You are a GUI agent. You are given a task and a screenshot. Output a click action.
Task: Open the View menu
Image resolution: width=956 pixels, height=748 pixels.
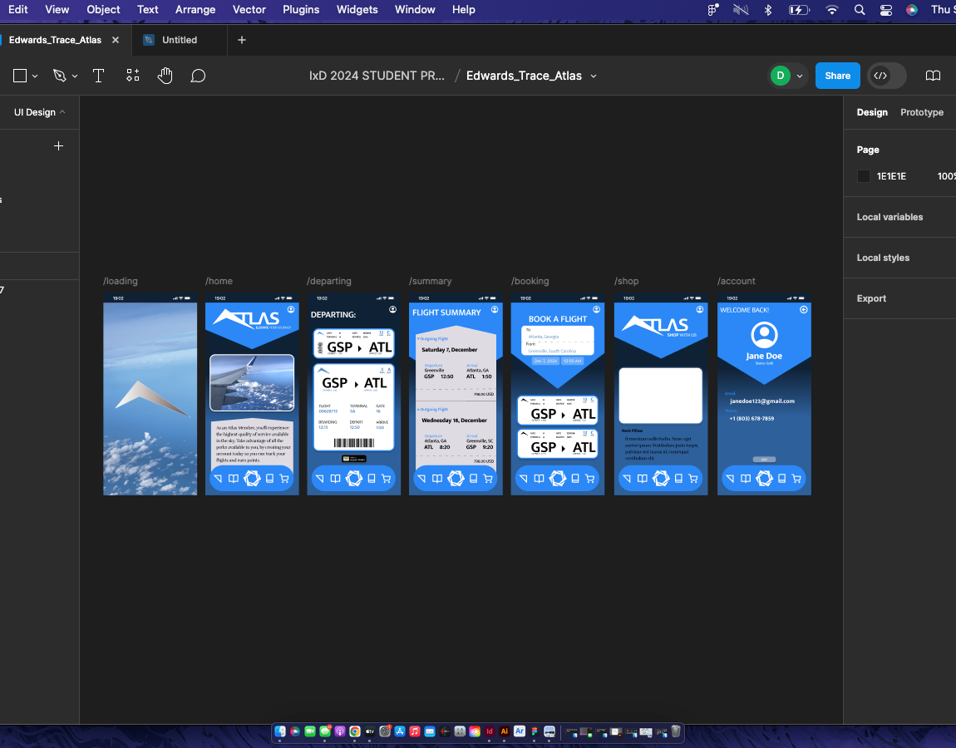(57, 10)
